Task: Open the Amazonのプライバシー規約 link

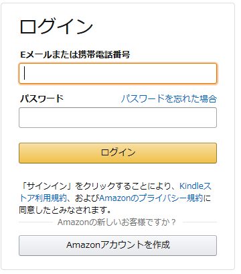Action: pyautogui.click(x=151, y=198)
